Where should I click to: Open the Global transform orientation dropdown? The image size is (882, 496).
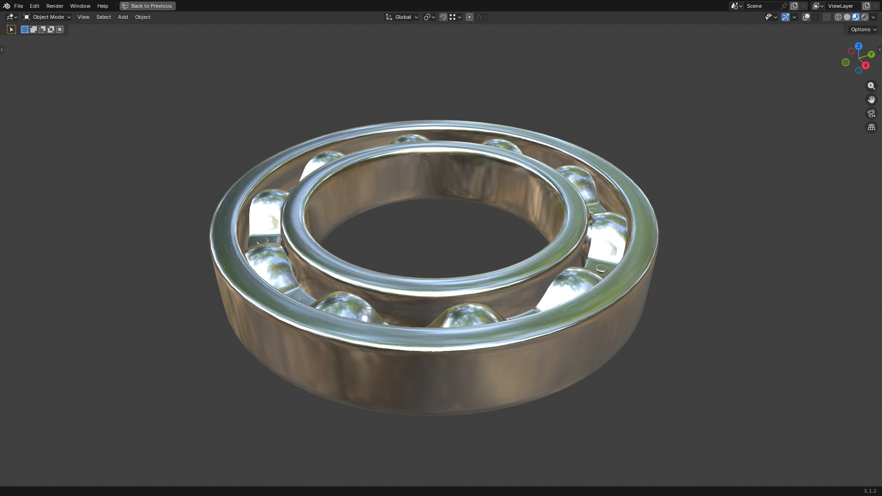tap(401, 17)
